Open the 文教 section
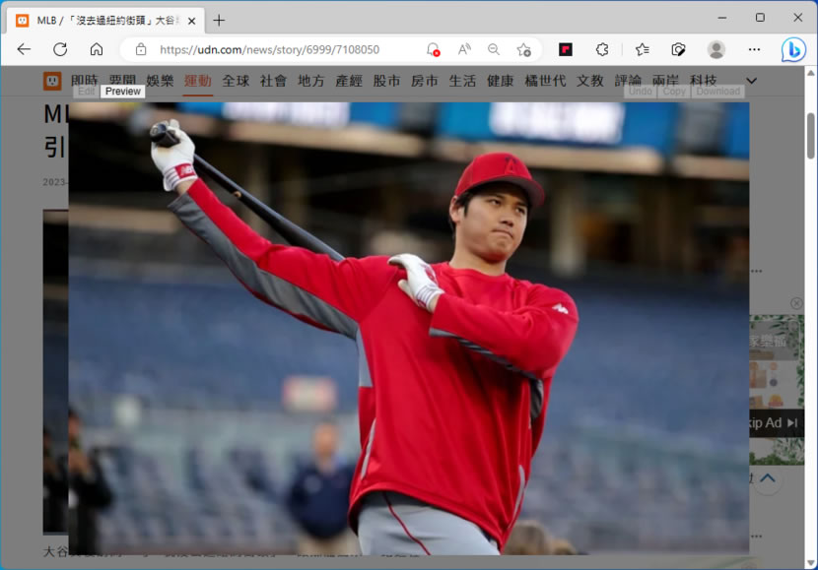This screenshot has height=570, width=818. 590,81
